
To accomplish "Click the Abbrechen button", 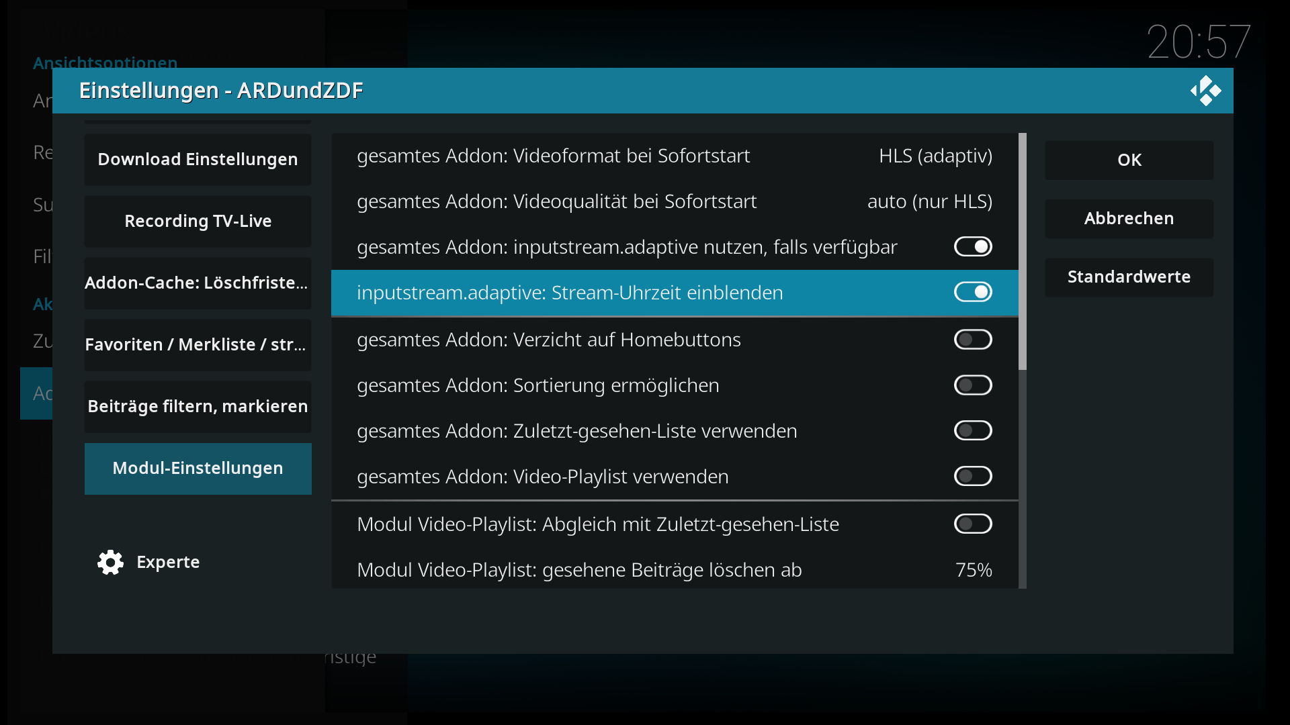I will (1129, 219).
